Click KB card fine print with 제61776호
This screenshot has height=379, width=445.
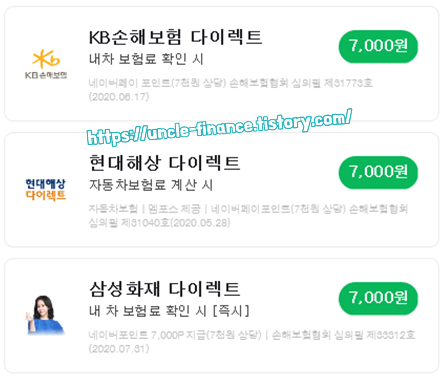(231, 90)
